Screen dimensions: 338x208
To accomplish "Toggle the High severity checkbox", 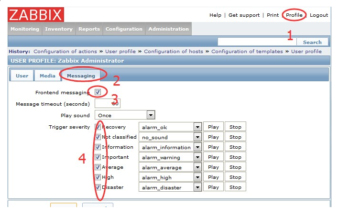I will 98,177.
